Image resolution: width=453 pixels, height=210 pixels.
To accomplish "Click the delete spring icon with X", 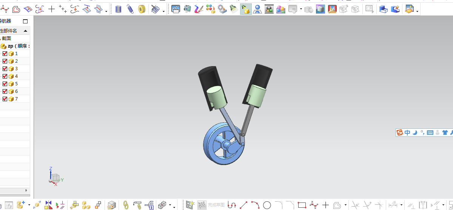I will [x=155, y=9].
